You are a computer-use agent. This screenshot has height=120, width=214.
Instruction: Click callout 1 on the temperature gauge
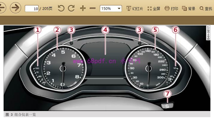tap(38, 30)
